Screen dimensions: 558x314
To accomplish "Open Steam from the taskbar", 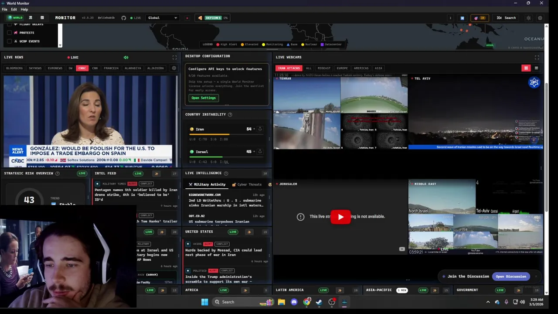I will point(319,302).
